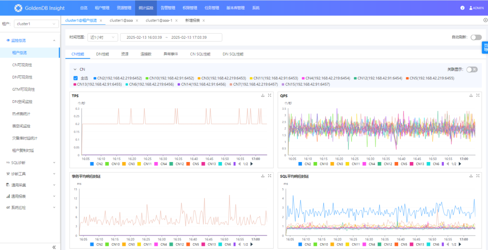Collapse the left sidebar with double-arrow icon
The width and height of the screenshot is (488, 250).
click(54, 247)
